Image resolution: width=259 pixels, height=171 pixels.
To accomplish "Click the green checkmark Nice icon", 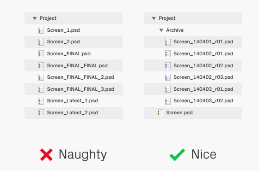I will (178, 154).
